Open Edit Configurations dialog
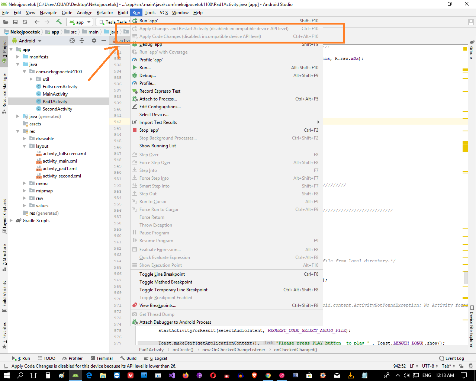Image resolution: width=476 pixels, height=381 pixels. pyautogui.click(x=226, y=107)
